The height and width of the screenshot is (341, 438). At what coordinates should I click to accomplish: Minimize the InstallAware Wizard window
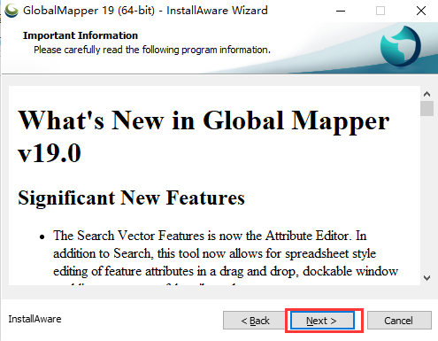341,11
